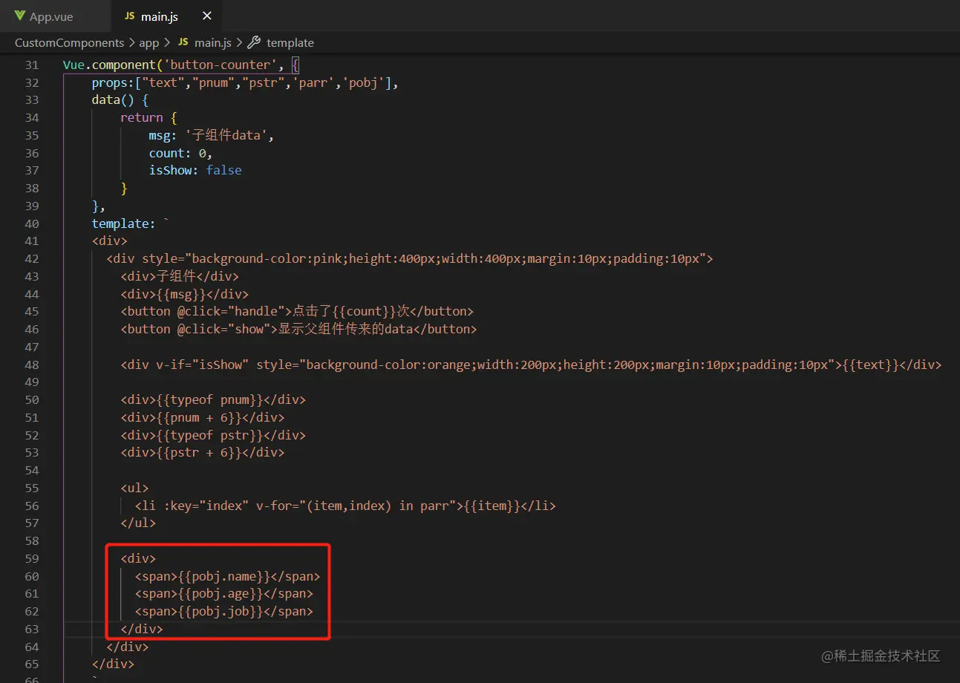This screenshot has width=960, height=683.
Task: Click line number 58 in the gutter
Action: click(x=32, y=540)
